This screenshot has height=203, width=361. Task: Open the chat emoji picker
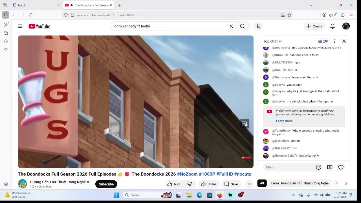(319, 167)
